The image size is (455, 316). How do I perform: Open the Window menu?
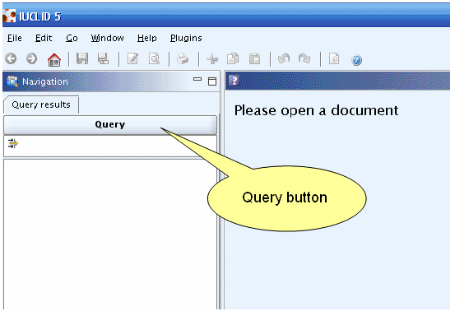click(107, 38)
